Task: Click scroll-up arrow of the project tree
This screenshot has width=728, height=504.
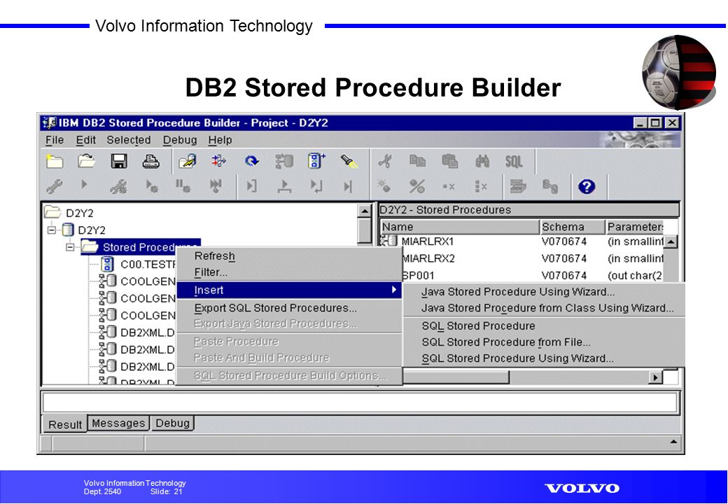Action: point(365,211)
